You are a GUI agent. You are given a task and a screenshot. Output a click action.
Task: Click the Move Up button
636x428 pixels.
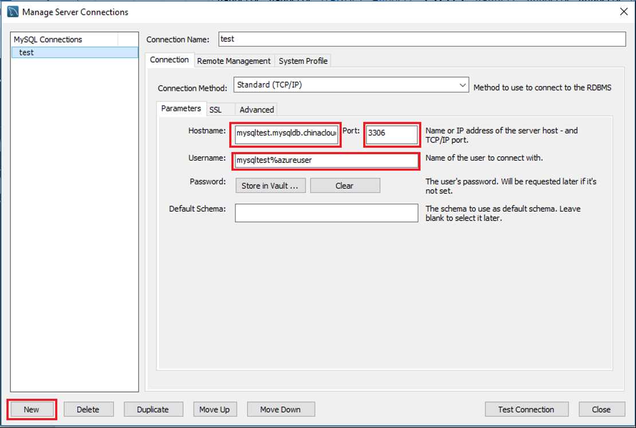click(214, 409)
